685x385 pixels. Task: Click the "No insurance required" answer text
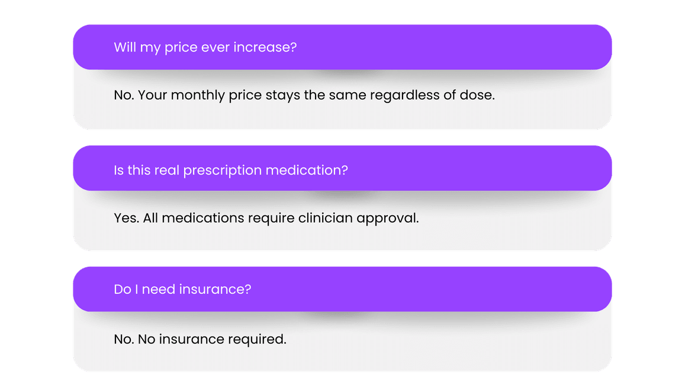pyautogui.click(x=200, y=339)
